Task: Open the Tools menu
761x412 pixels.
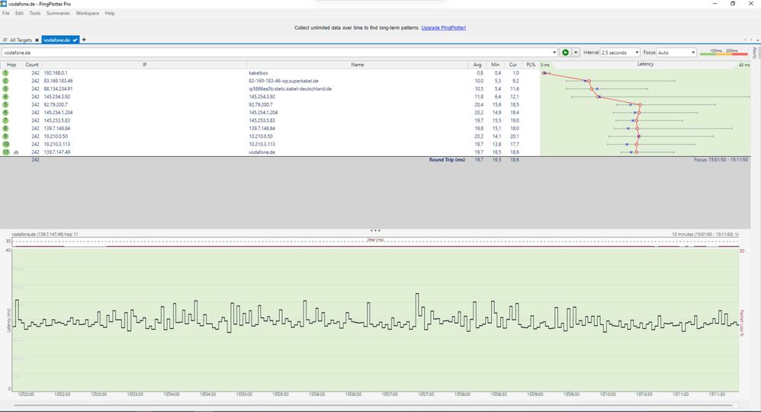Action: [x=35, y=13]
